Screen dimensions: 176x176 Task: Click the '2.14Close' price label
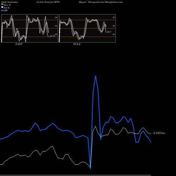(159, 133)
